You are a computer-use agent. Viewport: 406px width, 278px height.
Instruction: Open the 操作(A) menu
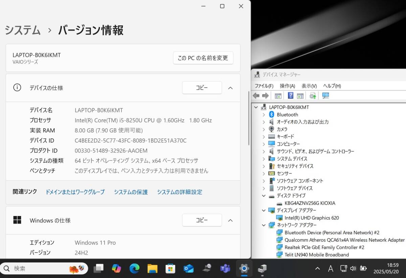click(287, 86)
